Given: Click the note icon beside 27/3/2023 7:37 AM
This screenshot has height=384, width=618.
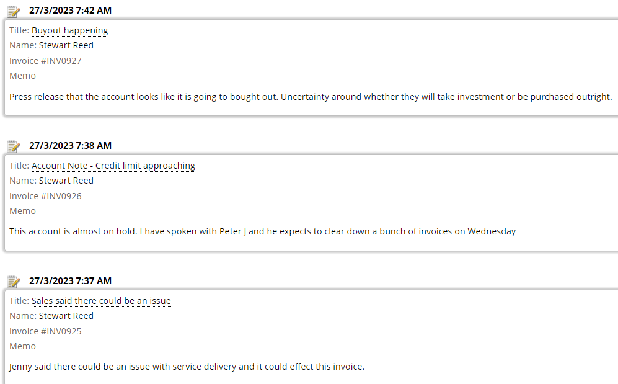Looking at the screenshot, I should coord(14,282).
